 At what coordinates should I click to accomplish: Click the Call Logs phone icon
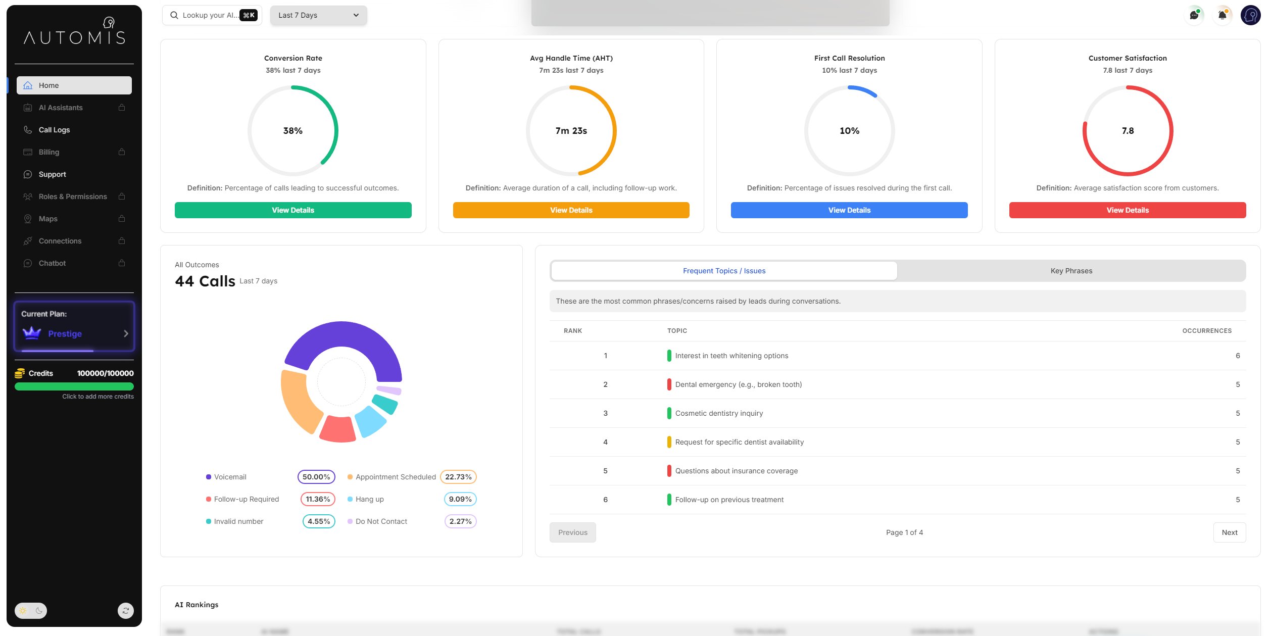tap(28, 130)
